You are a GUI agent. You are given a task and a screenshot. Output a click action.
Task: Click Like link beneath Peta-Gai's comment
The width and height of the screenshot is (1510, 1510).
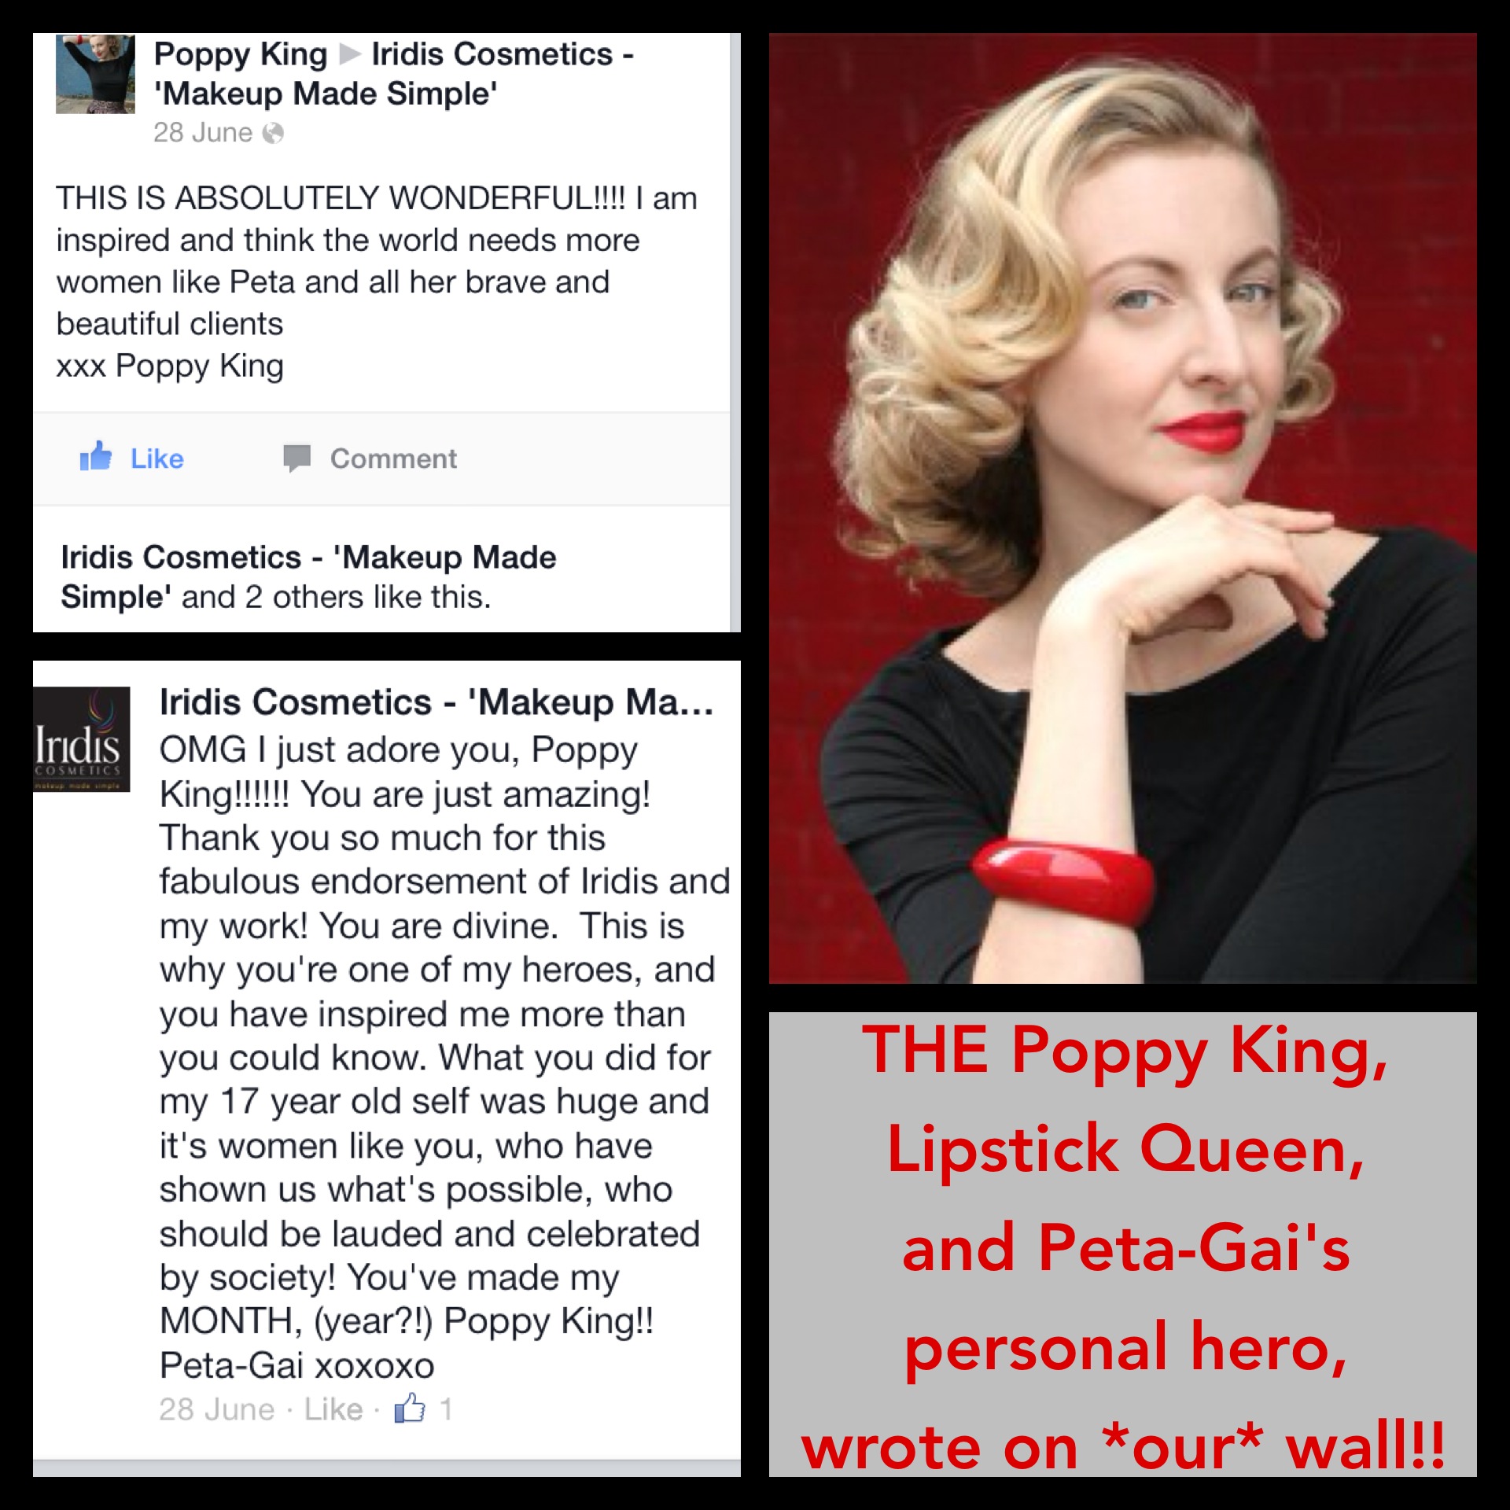[333, 1409]
